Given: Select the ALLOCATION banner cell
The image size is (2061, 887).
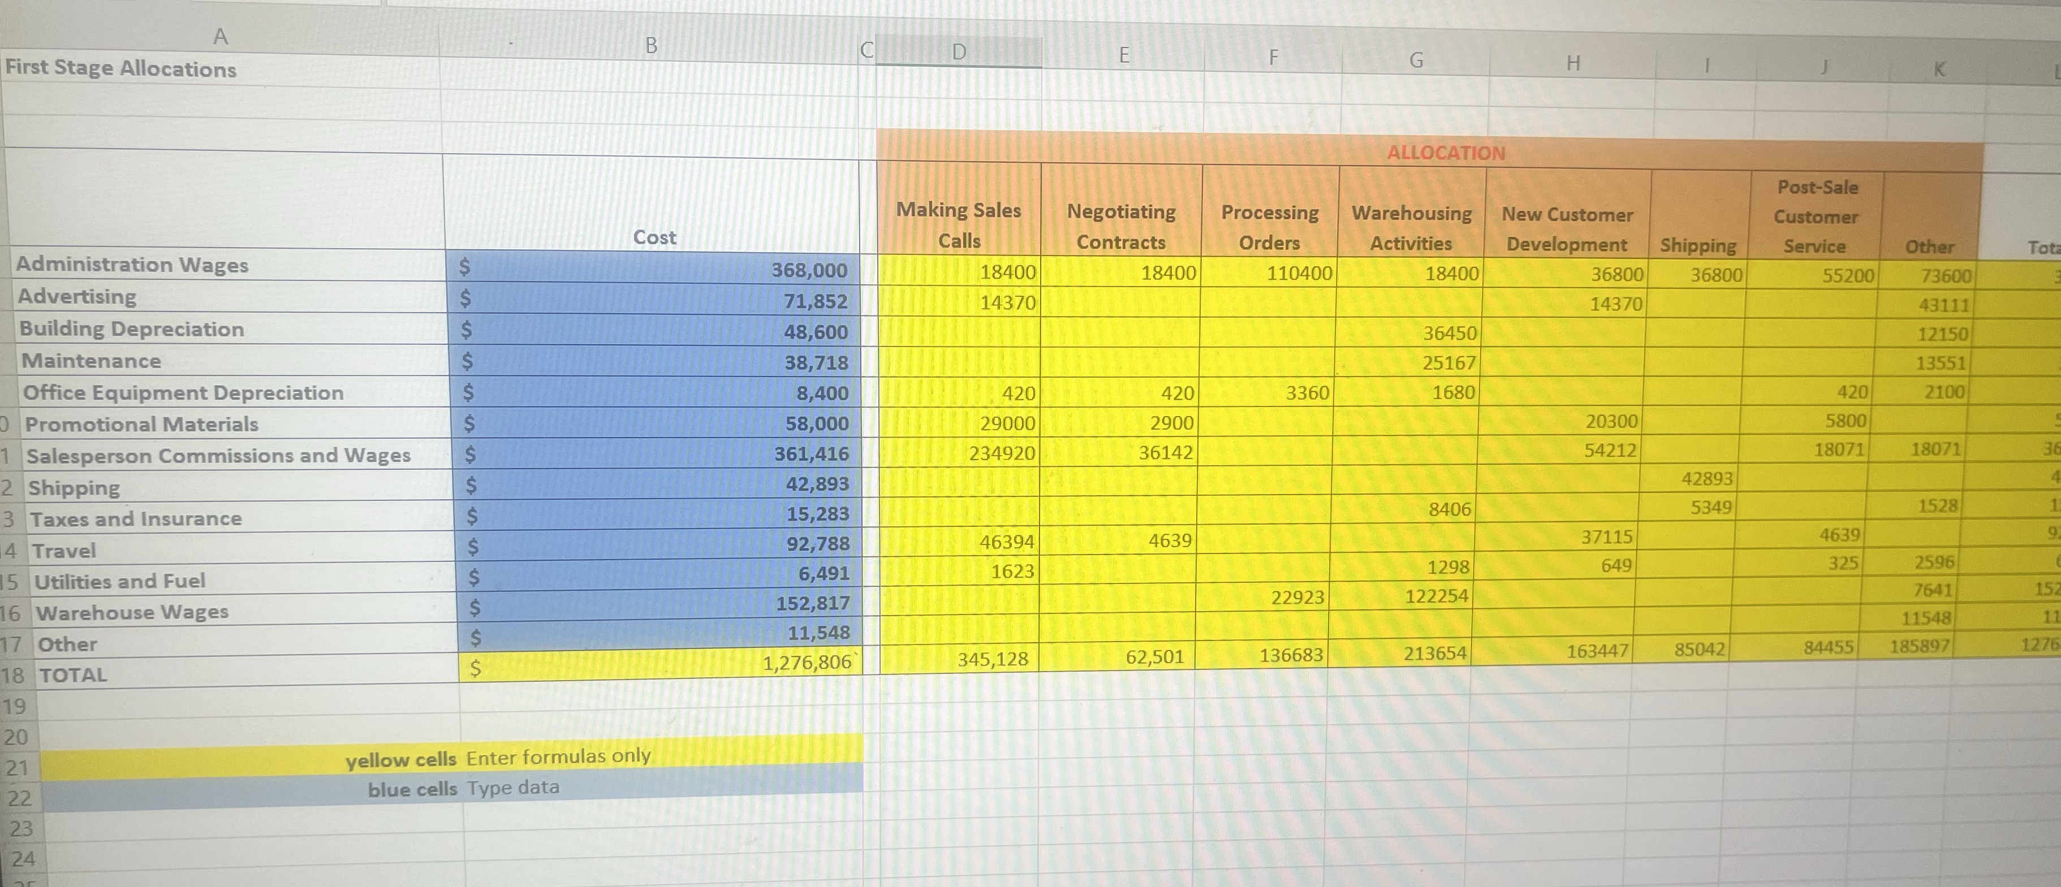Looking at the screenshot, I should 1446,153.
